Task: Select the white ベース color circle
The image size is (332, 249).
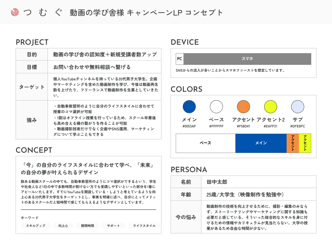Action: point(216,107)
